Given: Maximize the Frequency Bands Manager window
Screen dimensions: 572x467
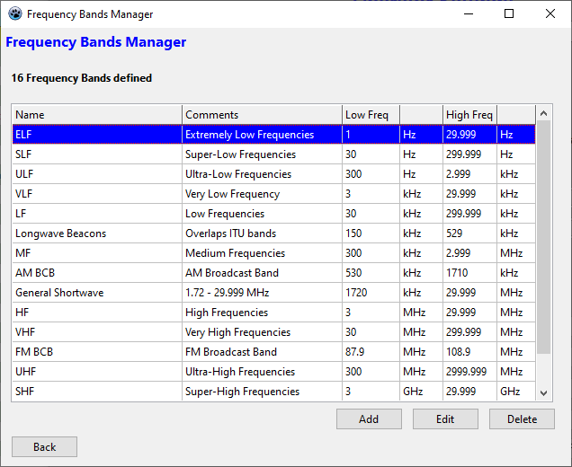Looking at the screenshot, I should click(509, 14).
